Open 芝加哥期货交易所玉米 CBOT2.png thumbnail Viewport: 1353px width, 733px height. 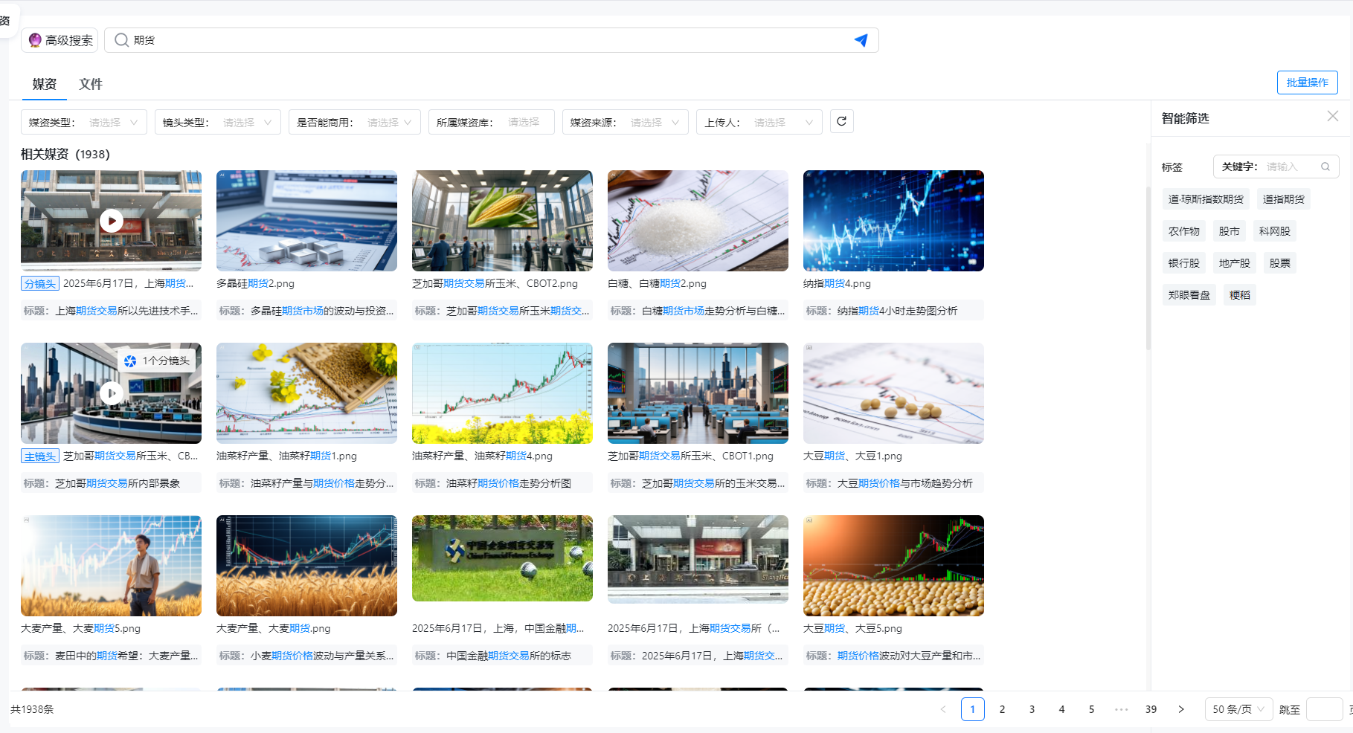click(x=502, y=221)
